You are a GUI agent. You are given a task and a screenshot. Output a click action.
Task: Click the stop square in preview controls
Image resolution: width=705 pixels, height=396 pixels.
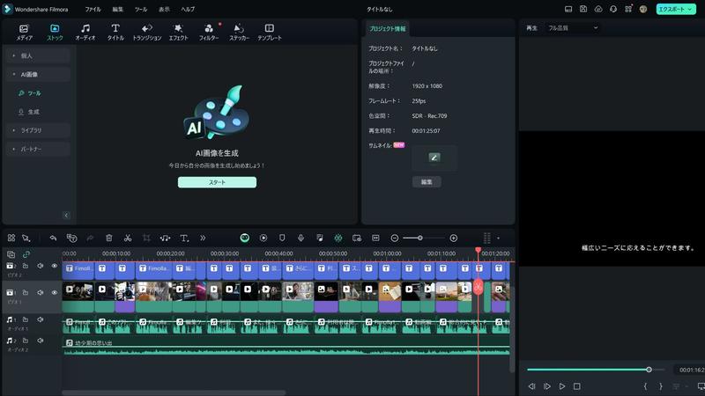577,386
